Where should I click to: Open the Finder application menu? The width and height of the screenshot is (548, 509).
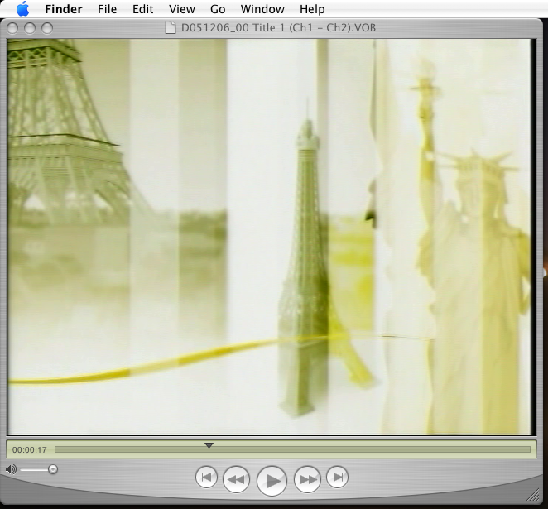point(63,9)
